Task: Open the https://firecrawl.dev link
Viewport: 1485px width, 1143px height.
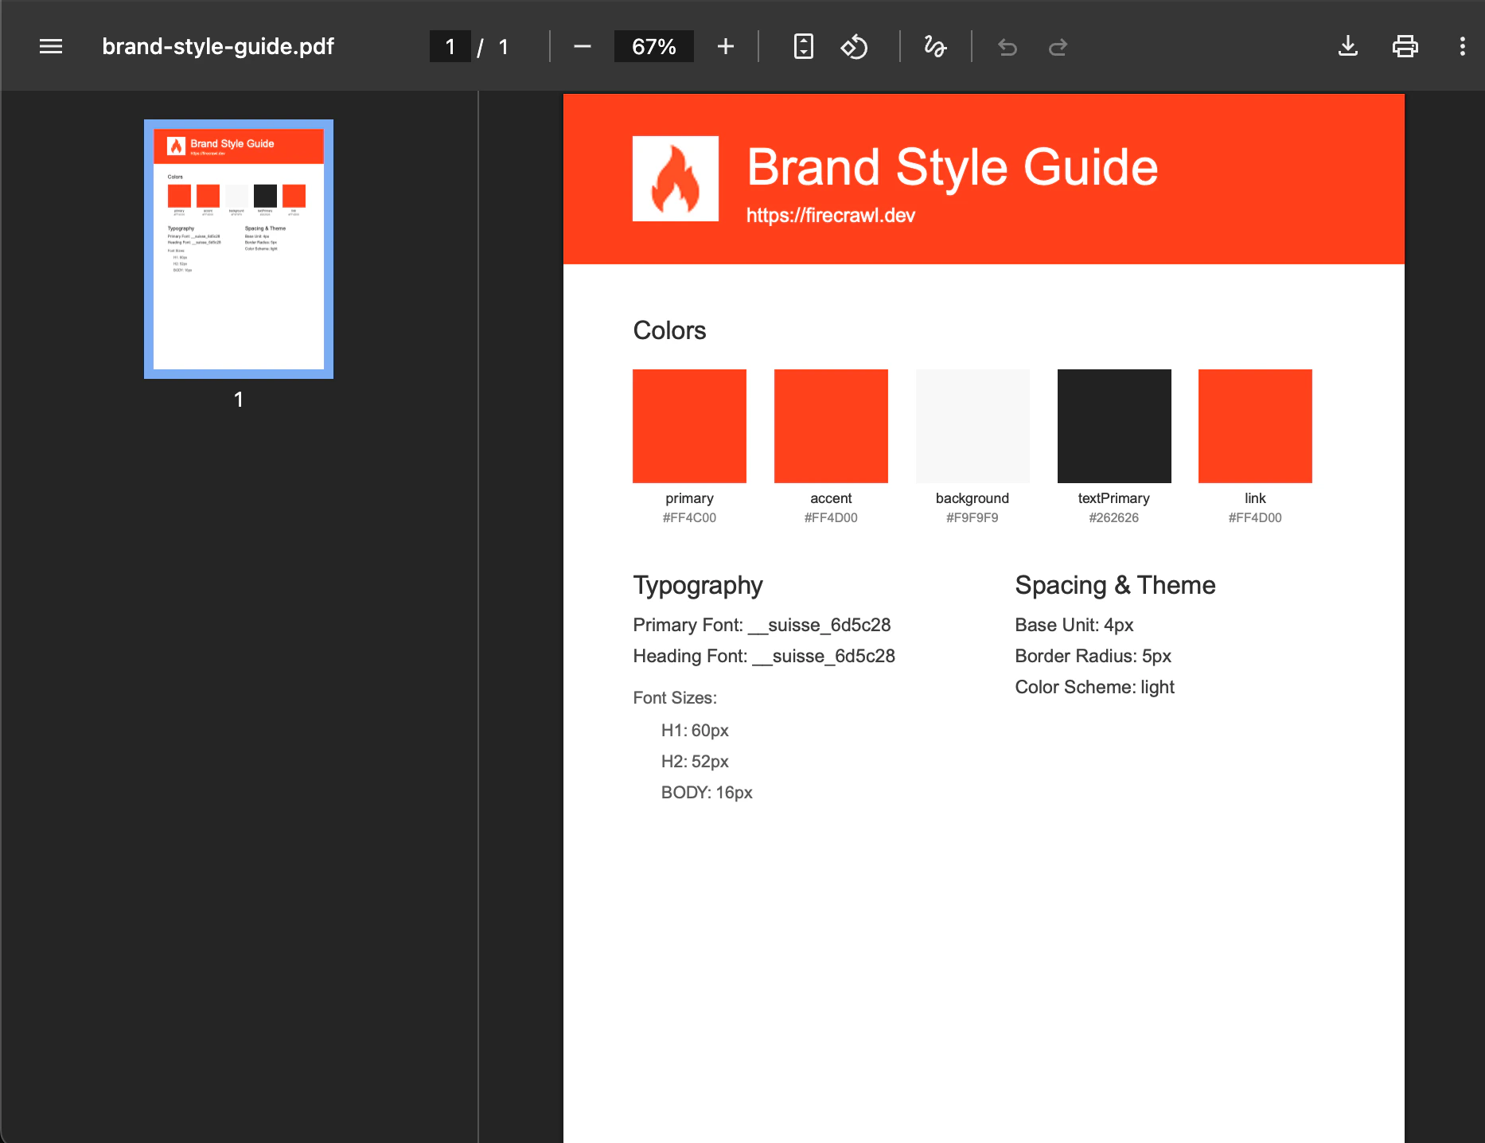Action: tap(830, 215)
